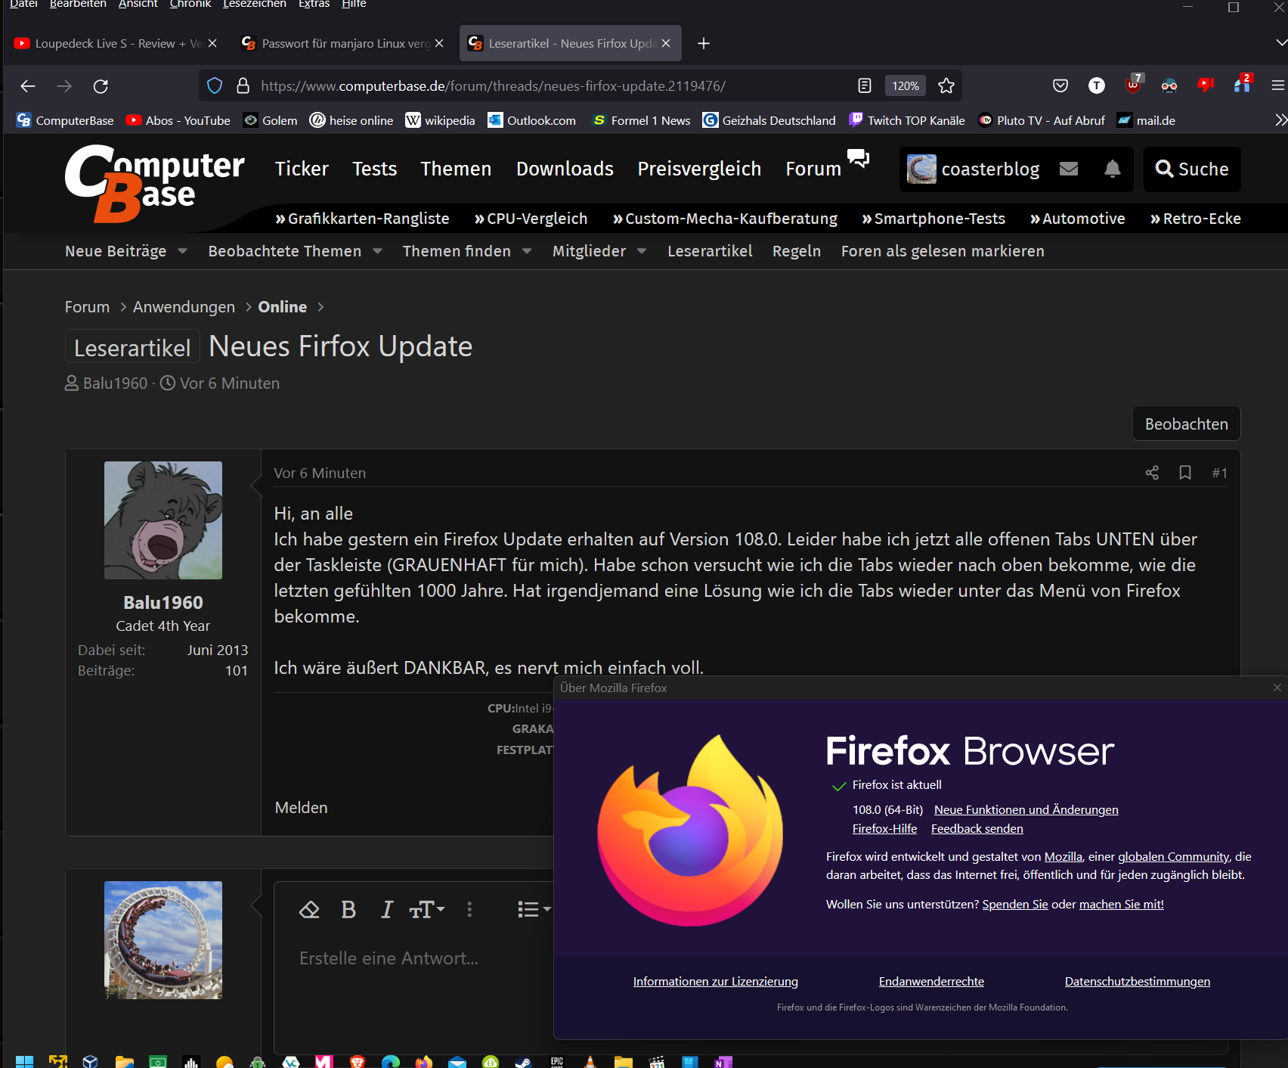Open OneNote from the taskbar
Screen dimensions: 1288x1068
click(723, 1062)
